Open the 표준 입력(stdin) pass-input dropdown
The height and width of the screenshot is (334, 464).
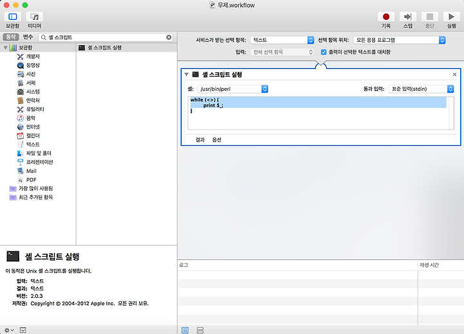coord(421,89)
